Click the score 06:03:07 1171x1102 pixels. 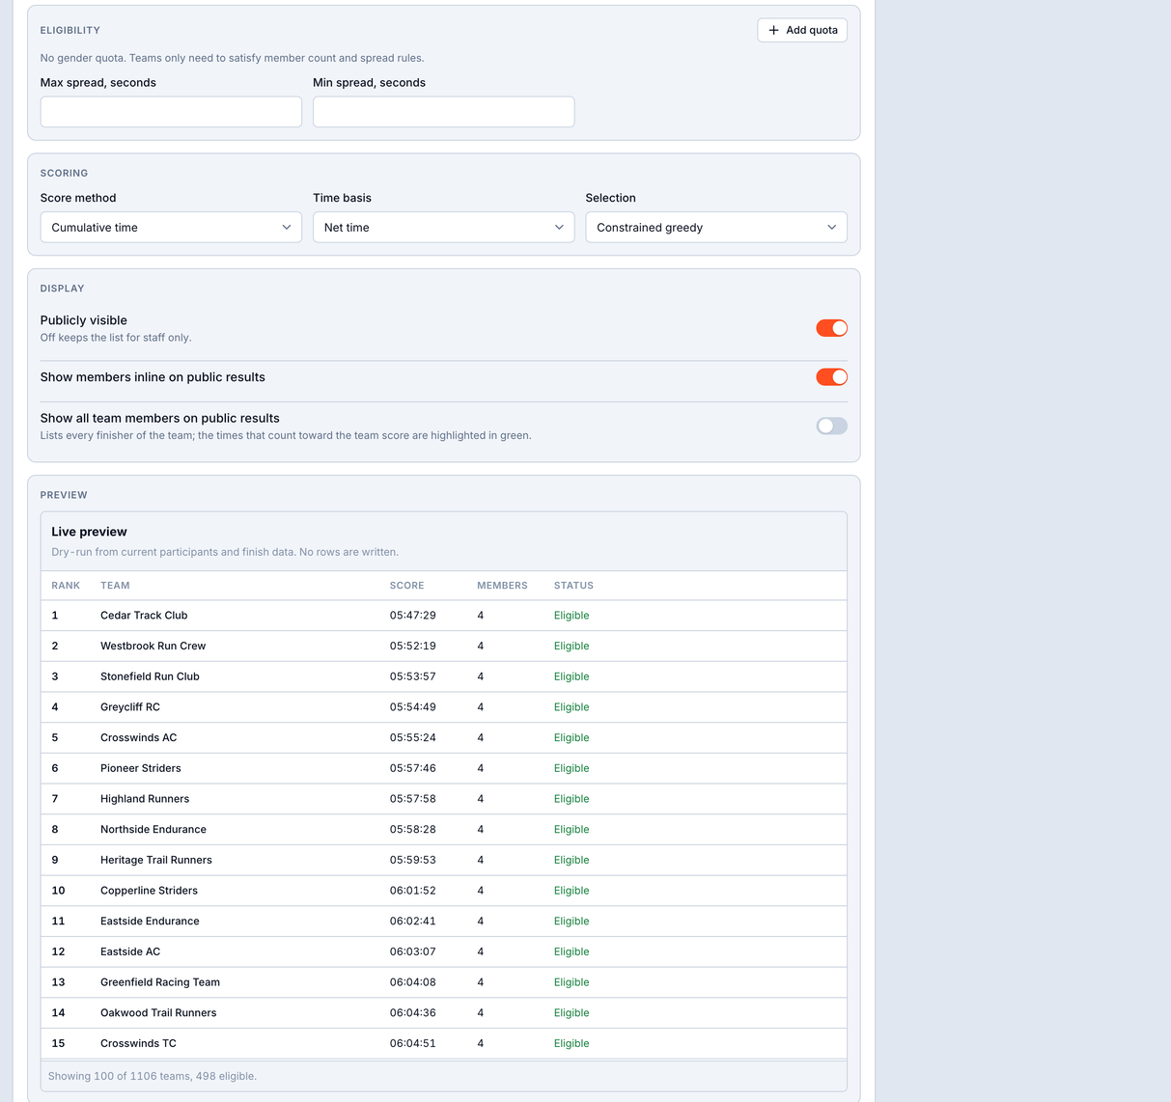(413, 951)
